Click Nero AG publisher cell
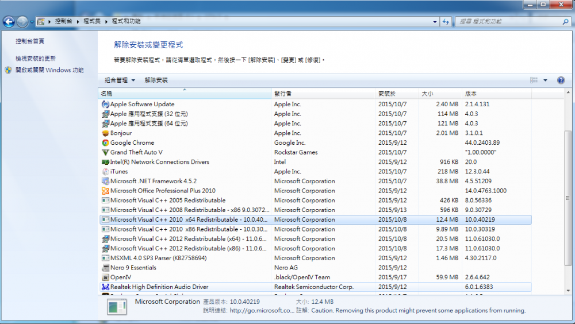 pyautogui.click(x=286, y=268)
